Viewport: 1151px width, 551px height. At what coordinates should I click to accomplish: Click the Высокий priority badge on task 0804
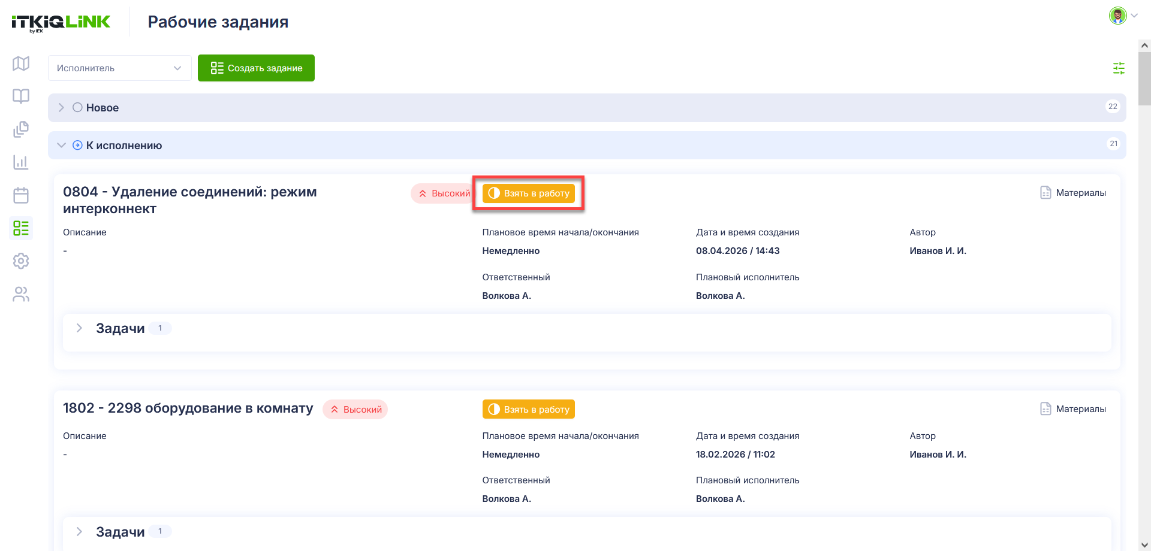[x=444, y=193]
